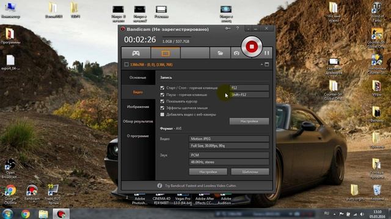The image size is (391, 219).
Task: Open the volume control in system tray
Action: tap(362, 214)
